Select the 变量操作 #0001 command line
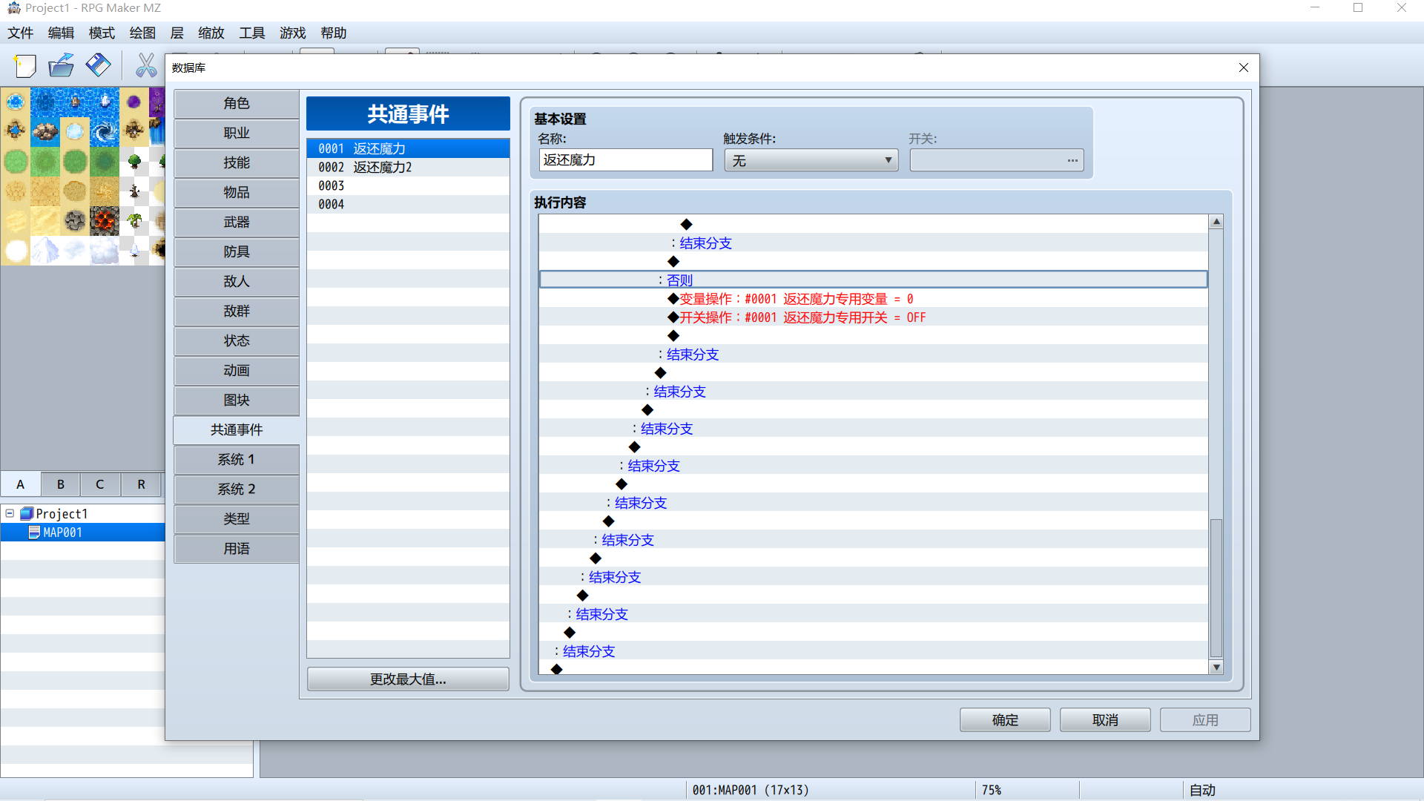The width and height of the screenshot is (1424, 801). pyautogui.click(x=873, y=299)
